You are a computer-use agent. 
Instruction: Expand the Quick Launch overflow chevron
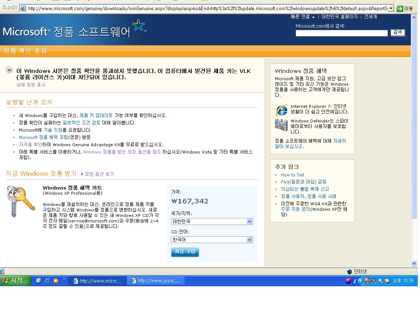click(64, 279)
